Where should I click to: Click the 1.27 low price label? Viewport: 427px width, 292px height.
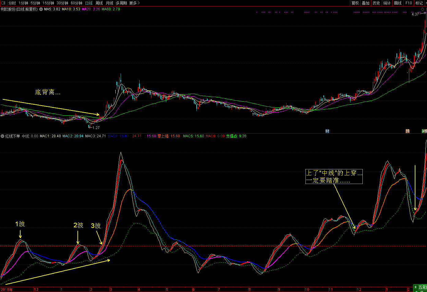point(96,128)
